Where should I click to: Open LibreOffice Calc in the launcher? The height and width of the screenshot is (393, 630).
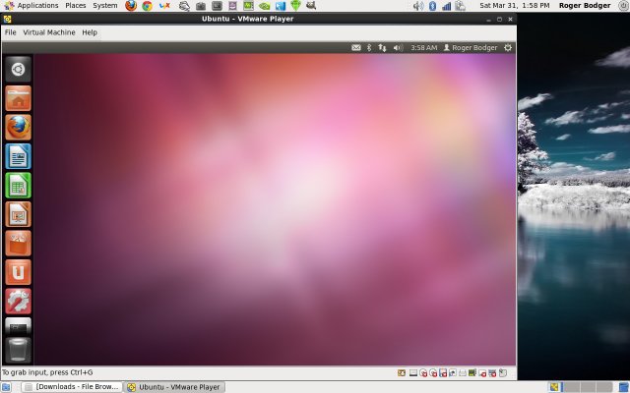18,185
